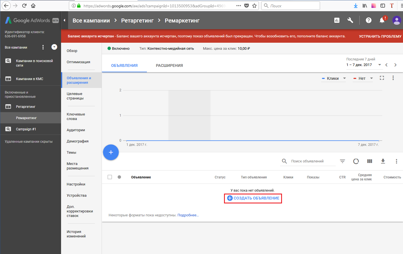403x254 pixels.
Task: Open the account avatar menu
Action: pos(397,20)
